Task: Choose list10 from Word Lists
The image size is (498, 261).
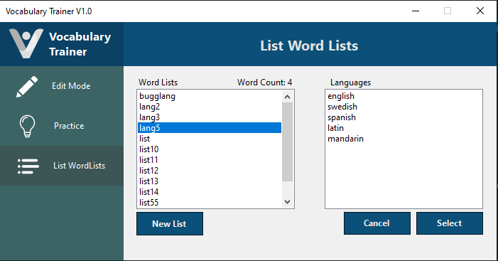Action: pos(210,149)
